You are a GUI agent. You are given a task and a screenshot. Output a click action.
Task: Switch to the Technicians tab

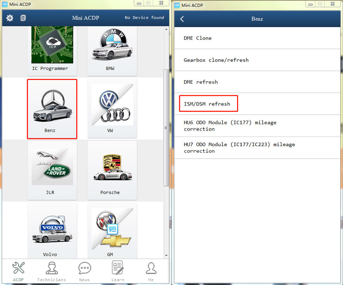coord(51,272)
